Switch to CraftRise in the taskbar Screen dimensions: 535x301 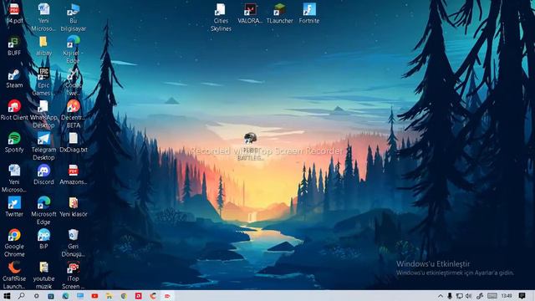coord(153,296)
